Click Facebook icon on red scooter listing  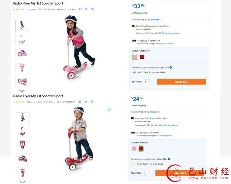(x=79, y=102)
